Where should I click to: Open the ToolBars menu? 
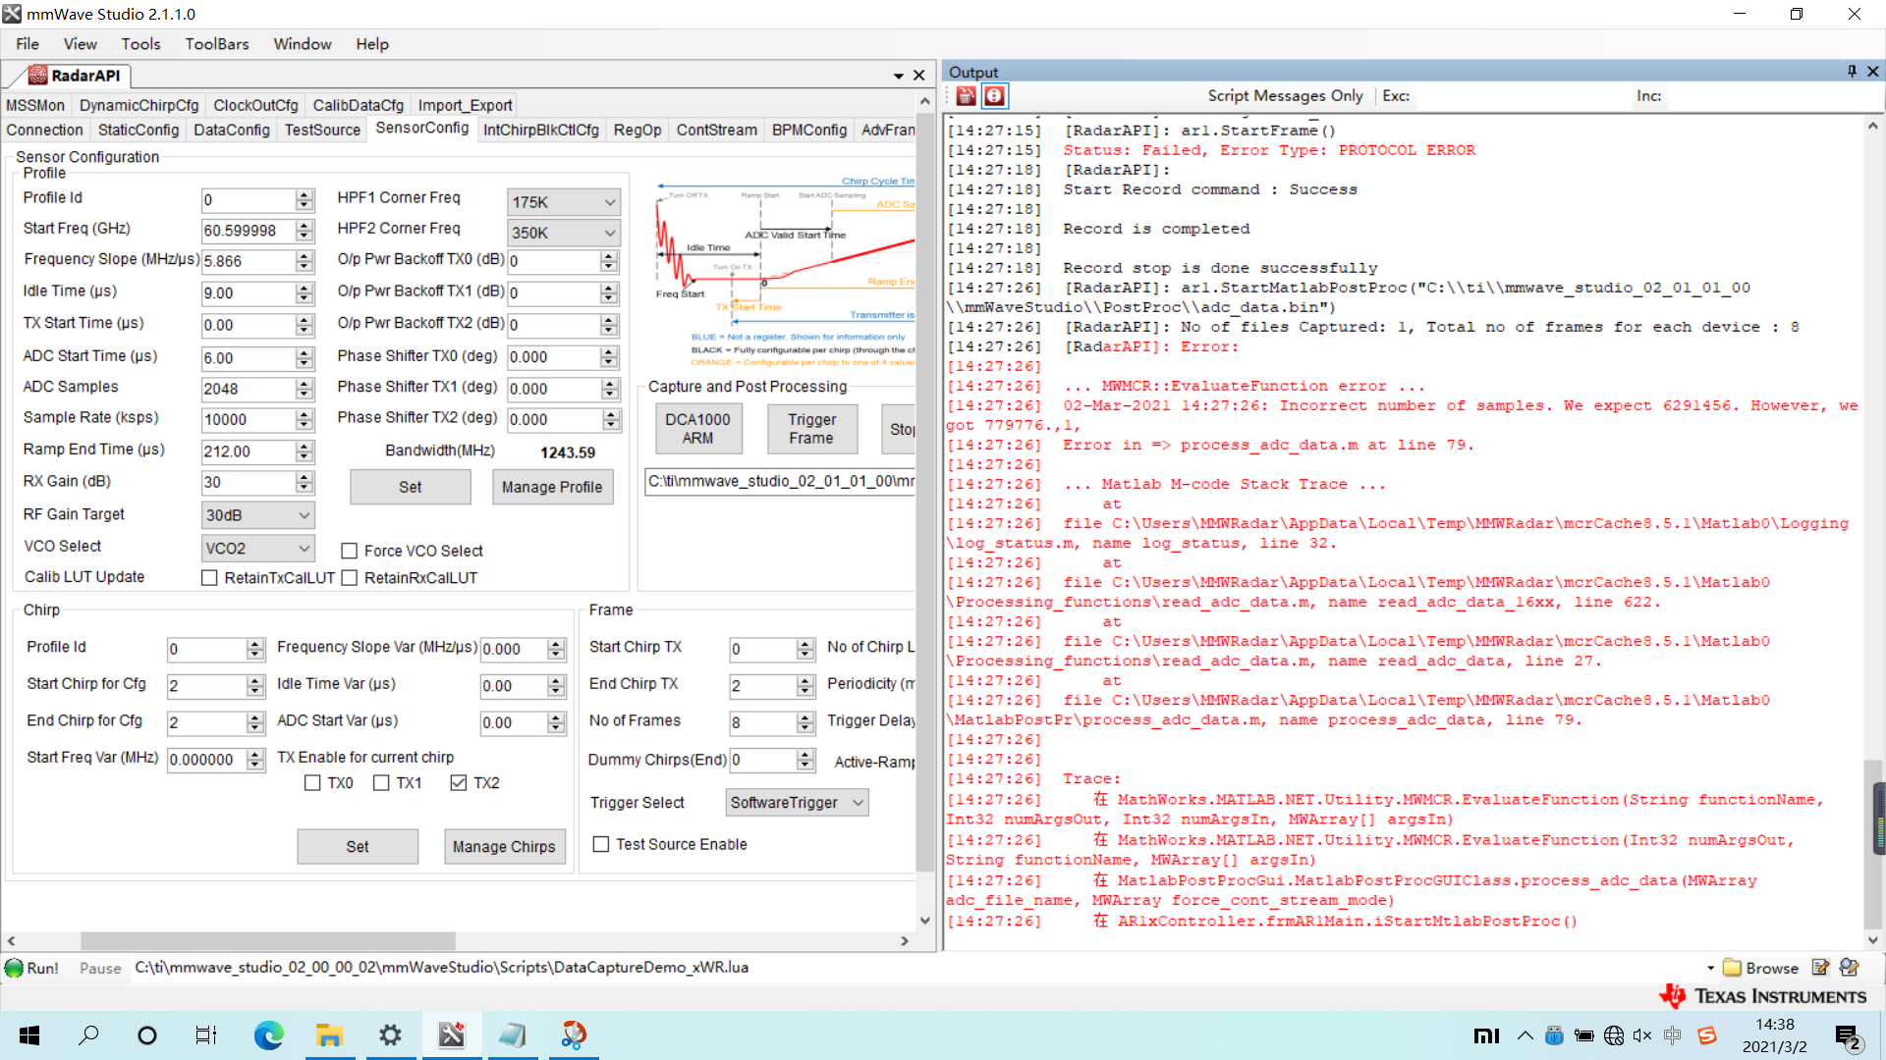[217, 44]
